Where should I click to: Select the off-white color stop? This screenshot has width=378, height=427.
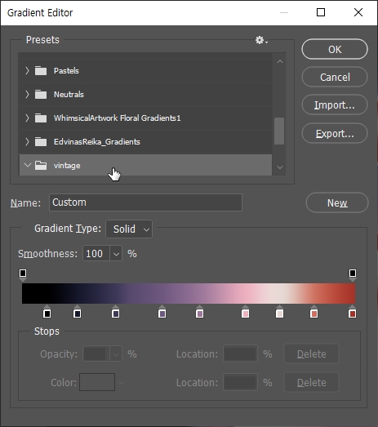[x=280, y=313]
